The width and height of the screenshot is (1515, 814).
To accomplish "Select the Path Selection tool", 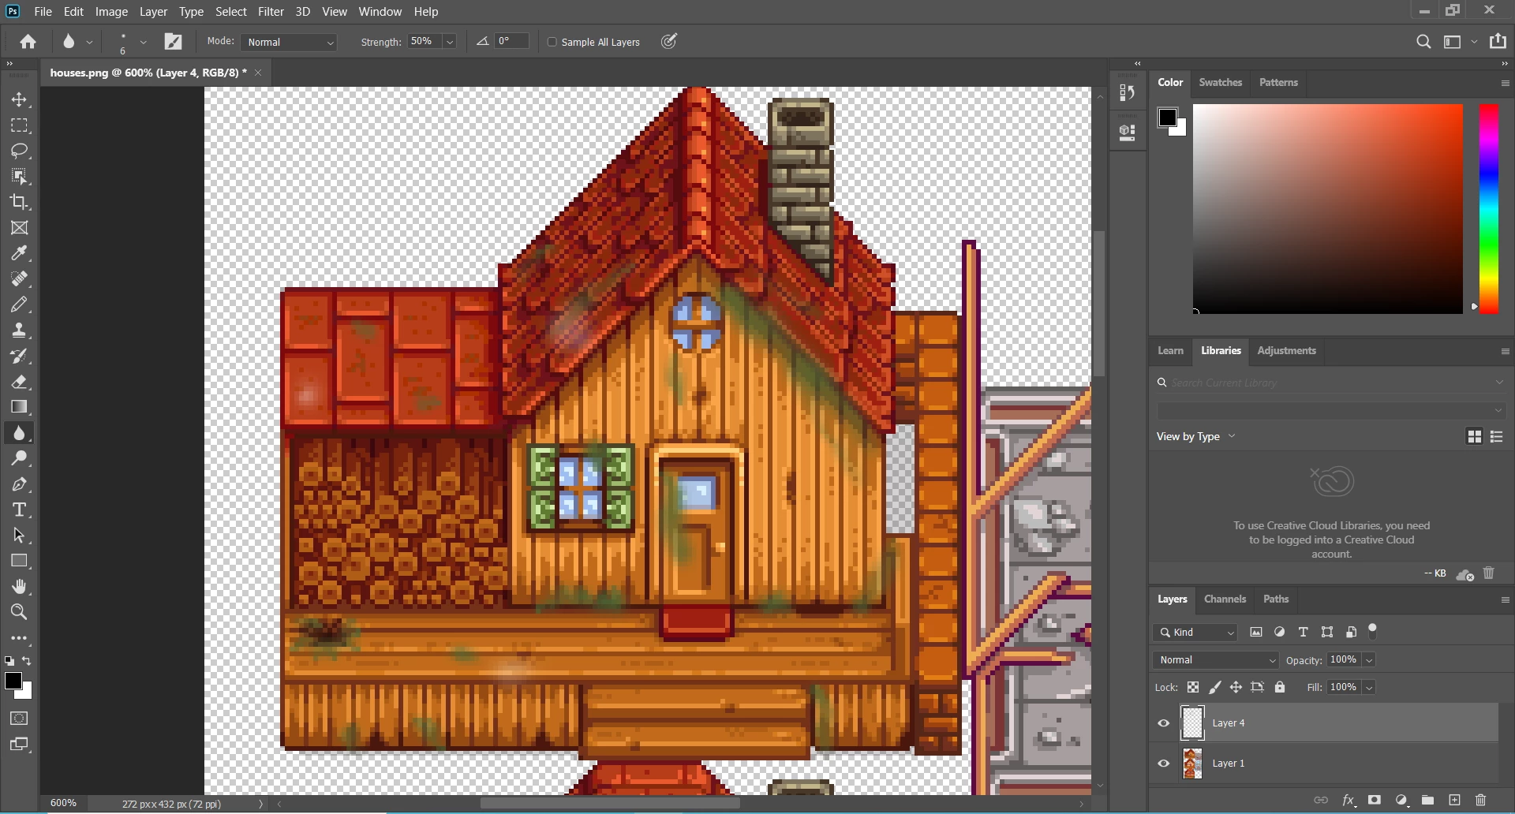I will pos(20,536).
